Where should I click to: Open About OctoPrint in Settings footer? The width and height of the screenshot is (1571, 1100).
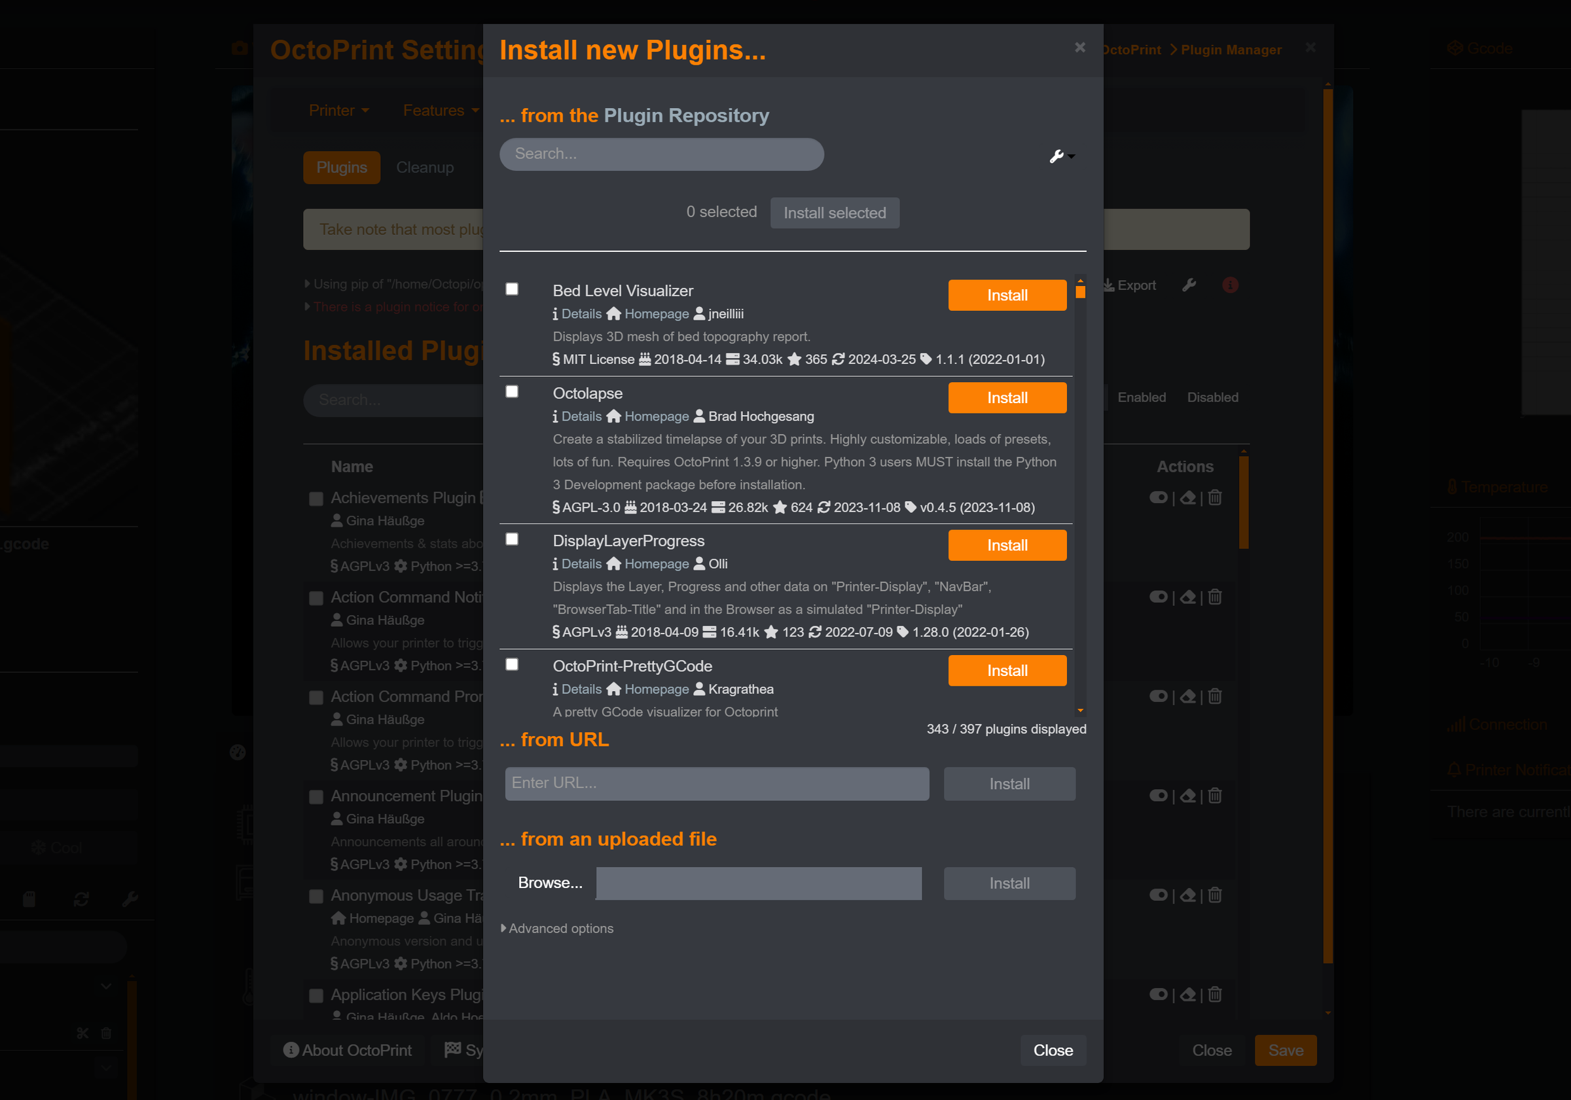[348, 1050]
